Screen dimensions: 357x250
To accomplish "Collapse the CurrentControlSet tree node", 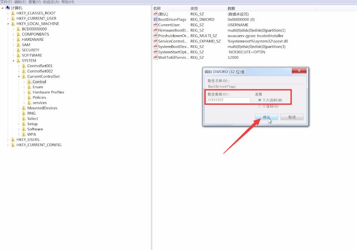I will pyautogui.click(x=19, y=76).
